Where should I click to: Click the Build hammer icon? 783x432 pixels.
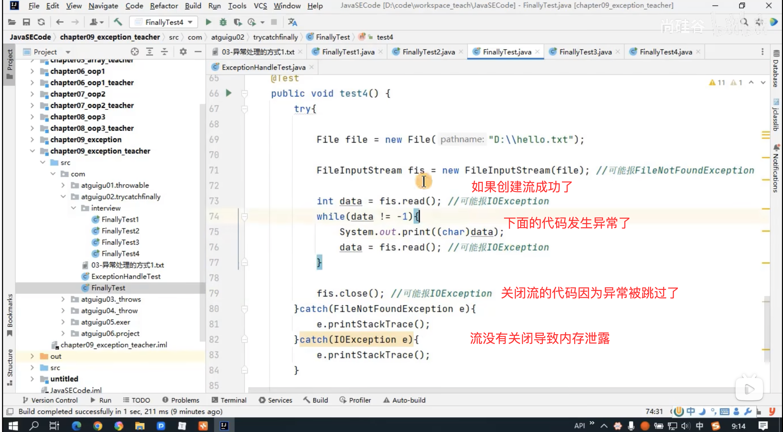click(x=118, y=22)
